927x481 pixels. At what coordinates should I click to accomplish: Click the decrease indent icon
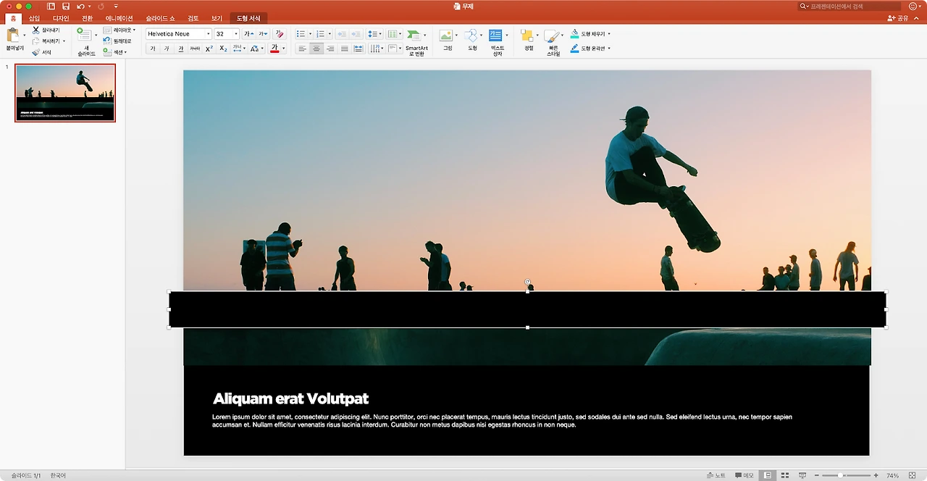pyautogui.click(x=342, y=34)
